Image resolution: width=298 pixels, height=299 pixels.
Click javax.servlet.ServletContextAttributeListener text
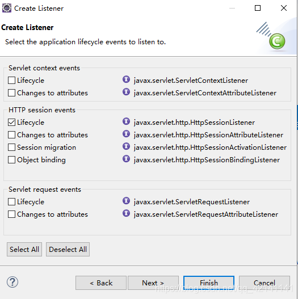[205, 93]
